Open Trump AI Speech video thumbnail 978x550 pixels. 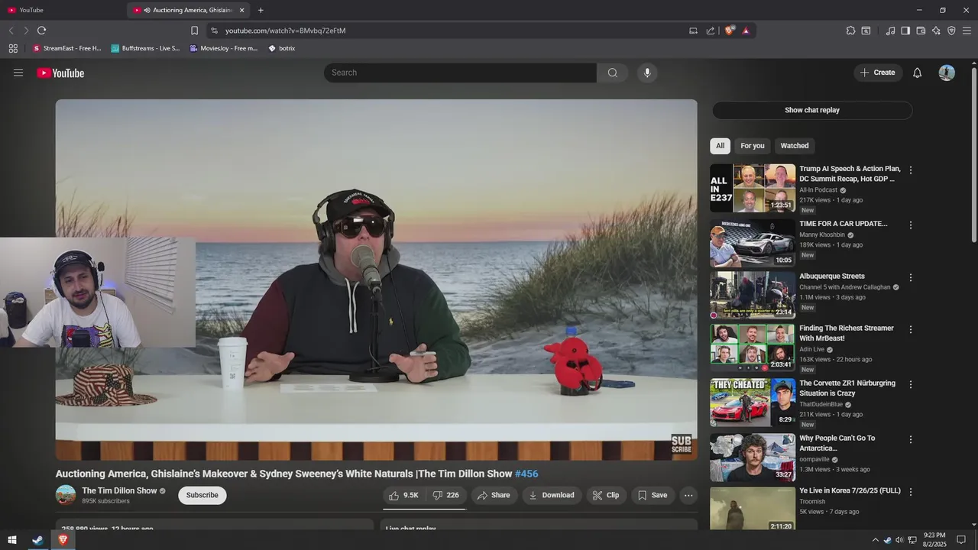(x=753, y=188)
